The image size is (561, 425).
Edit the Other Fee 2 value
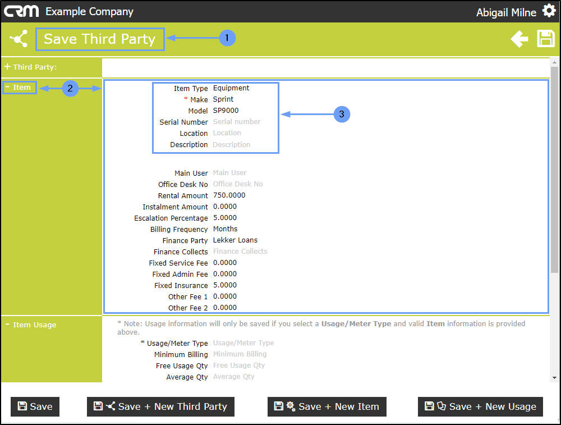click(225, 308)
